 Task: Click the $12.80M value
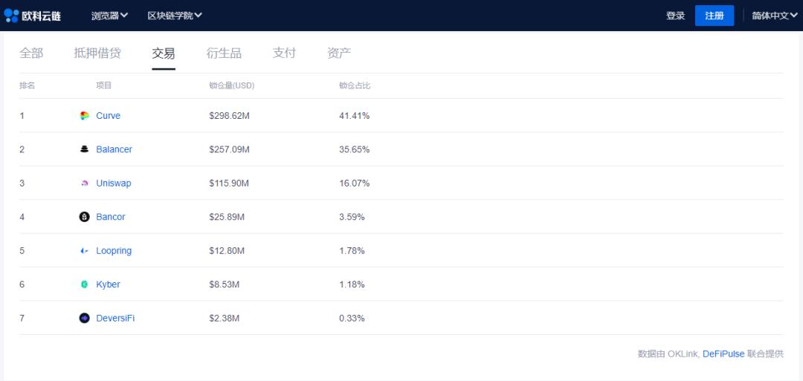(x=227, y=250)
